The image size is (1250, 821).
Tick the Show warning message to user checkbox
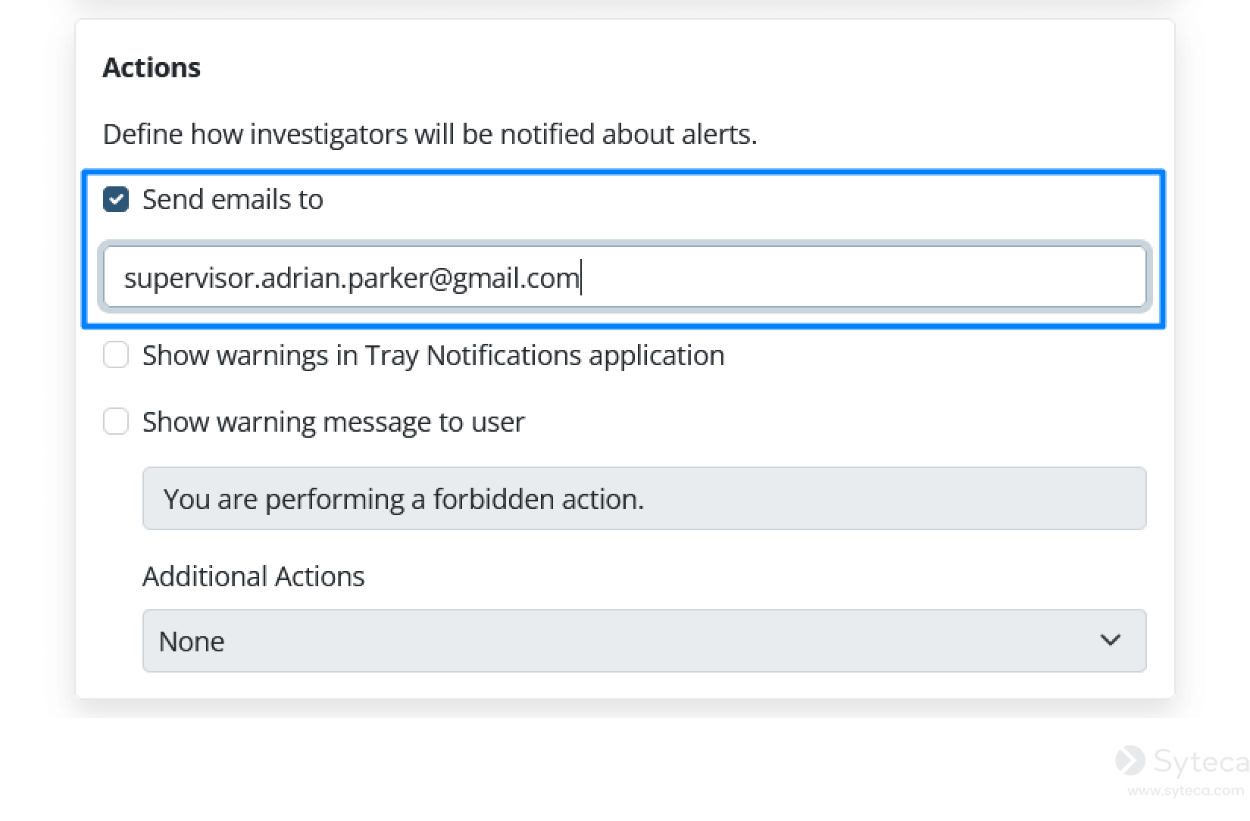pos(116,422)
